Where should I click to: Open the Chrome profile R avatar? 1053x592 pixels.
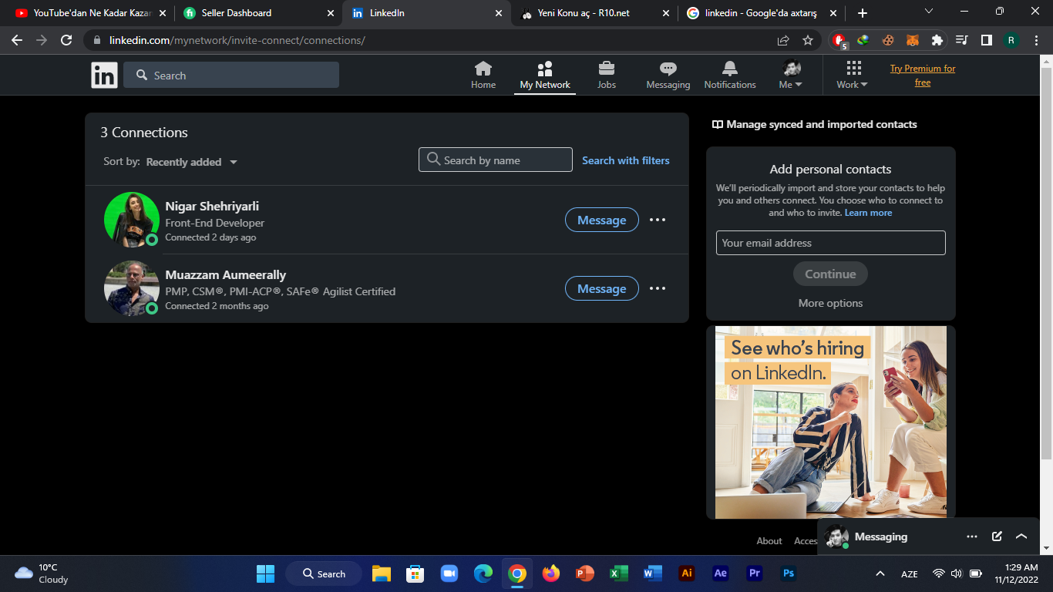1011,40
